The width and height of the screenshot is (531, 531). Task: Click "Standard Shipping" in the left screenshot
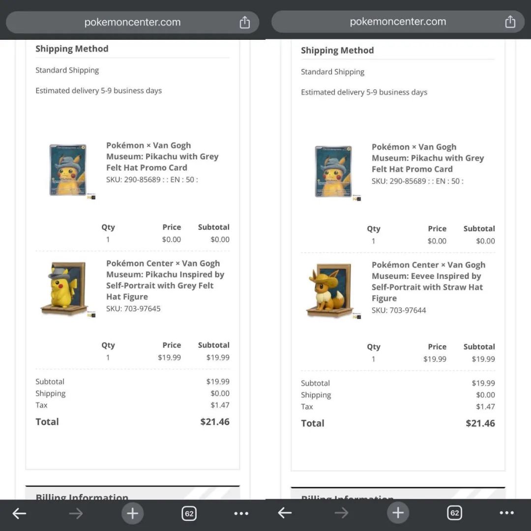click(x=67, y=70)
